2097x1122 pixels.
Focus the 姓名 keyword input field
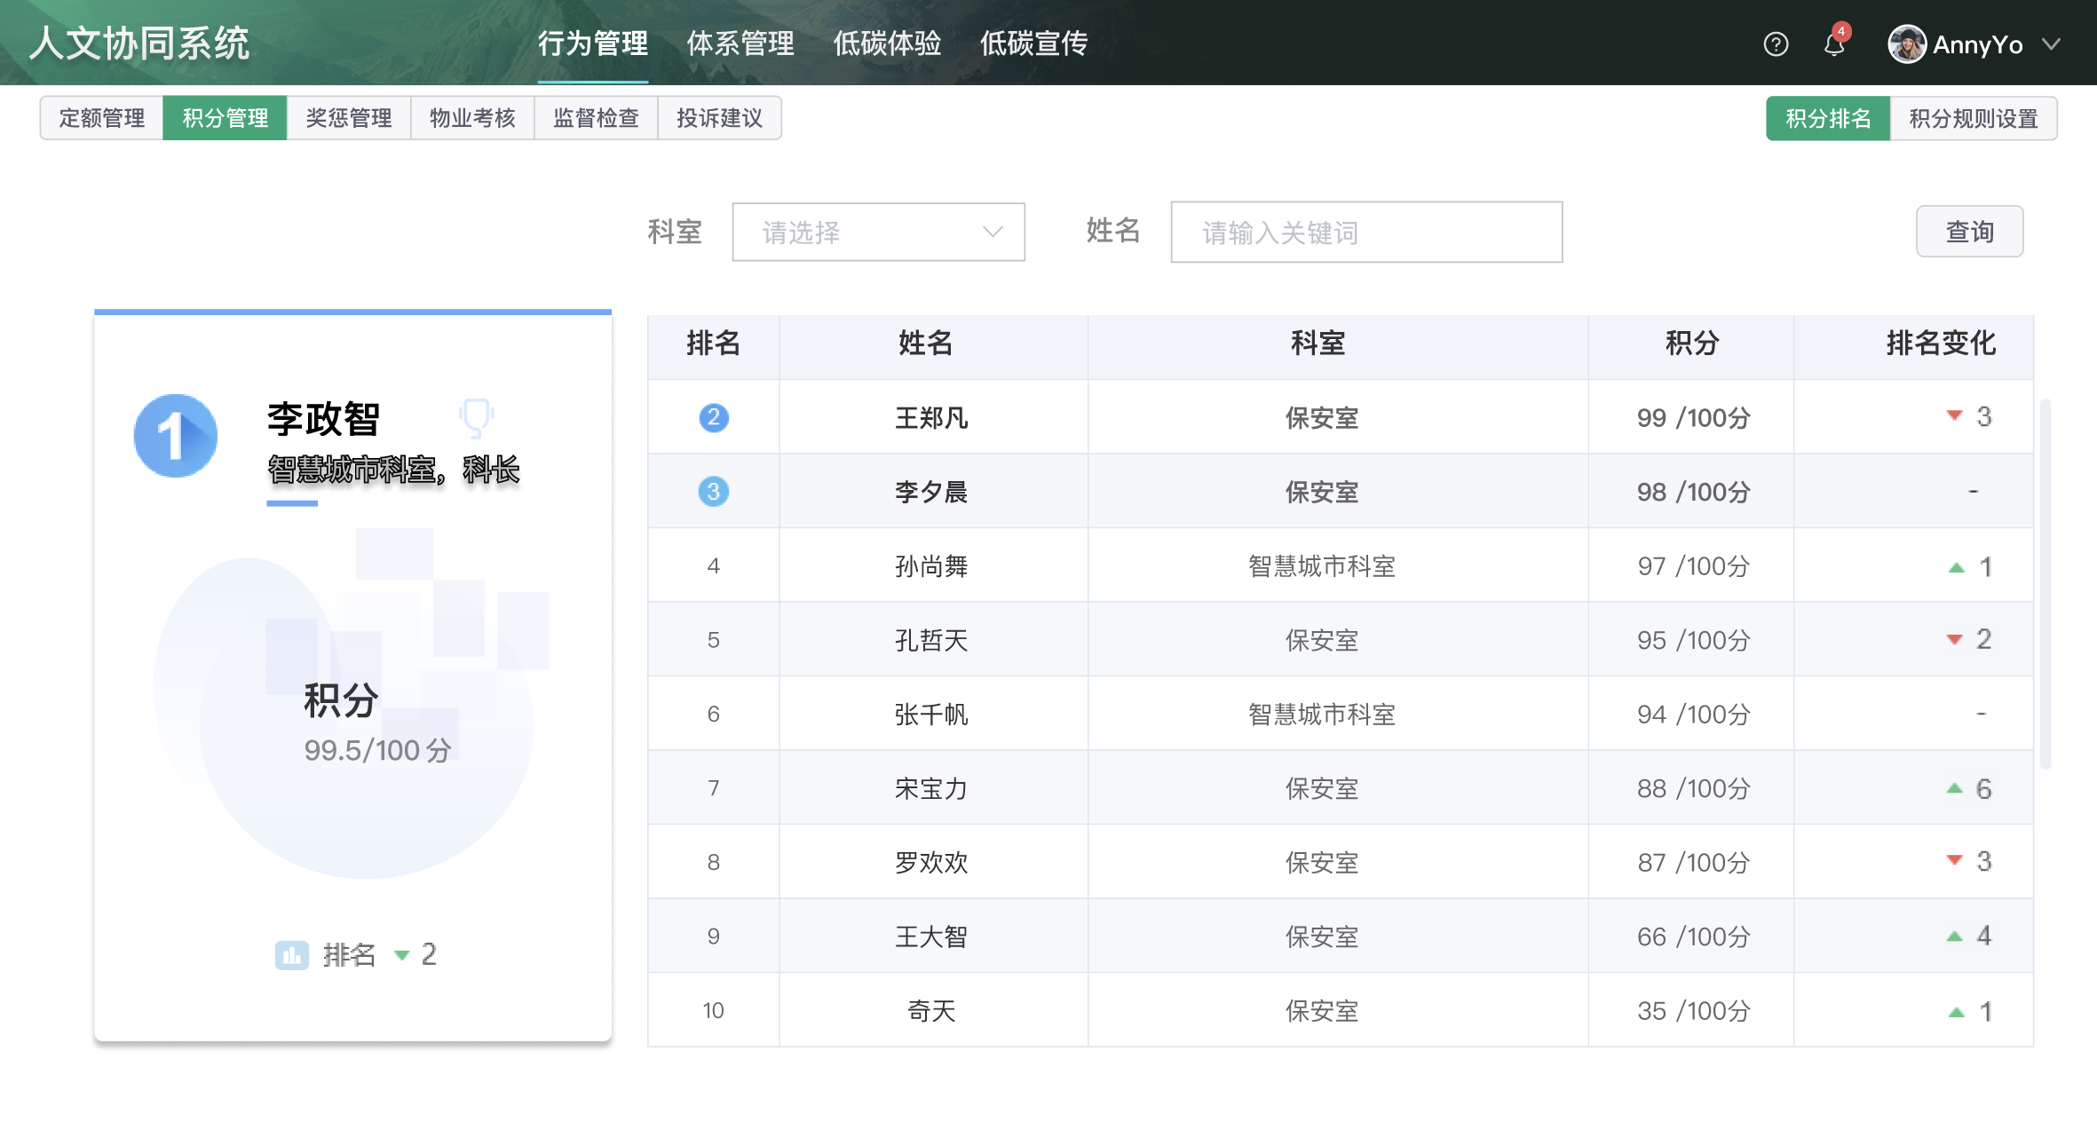[x=1366, y=233]
